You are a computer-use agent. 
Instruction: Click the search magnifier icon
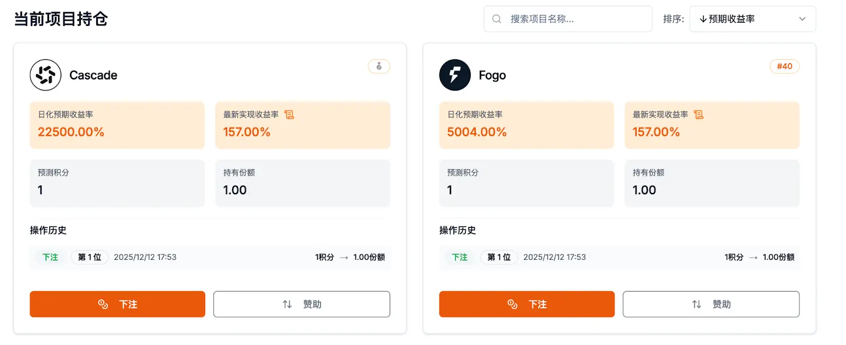click(x=496, y=19)
